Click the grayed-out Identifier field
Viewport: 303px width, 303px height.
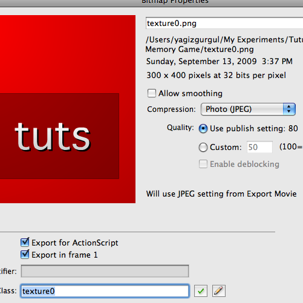pos(105,271)
